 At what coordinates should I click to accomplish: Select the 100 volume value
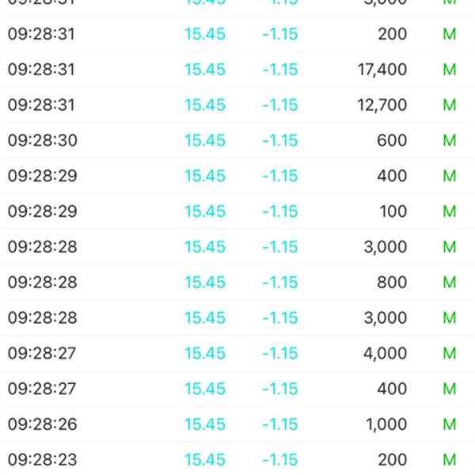pos(392,211)
